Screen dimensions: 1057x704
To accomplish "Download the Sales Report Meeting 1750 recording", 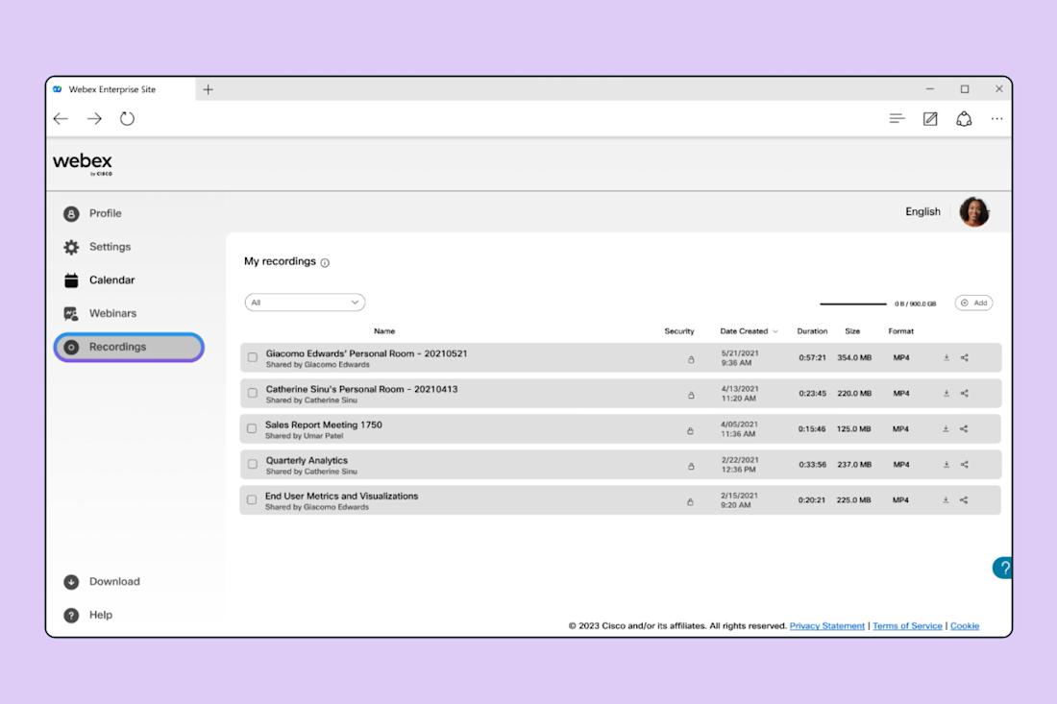I will [x=946, y=429].
